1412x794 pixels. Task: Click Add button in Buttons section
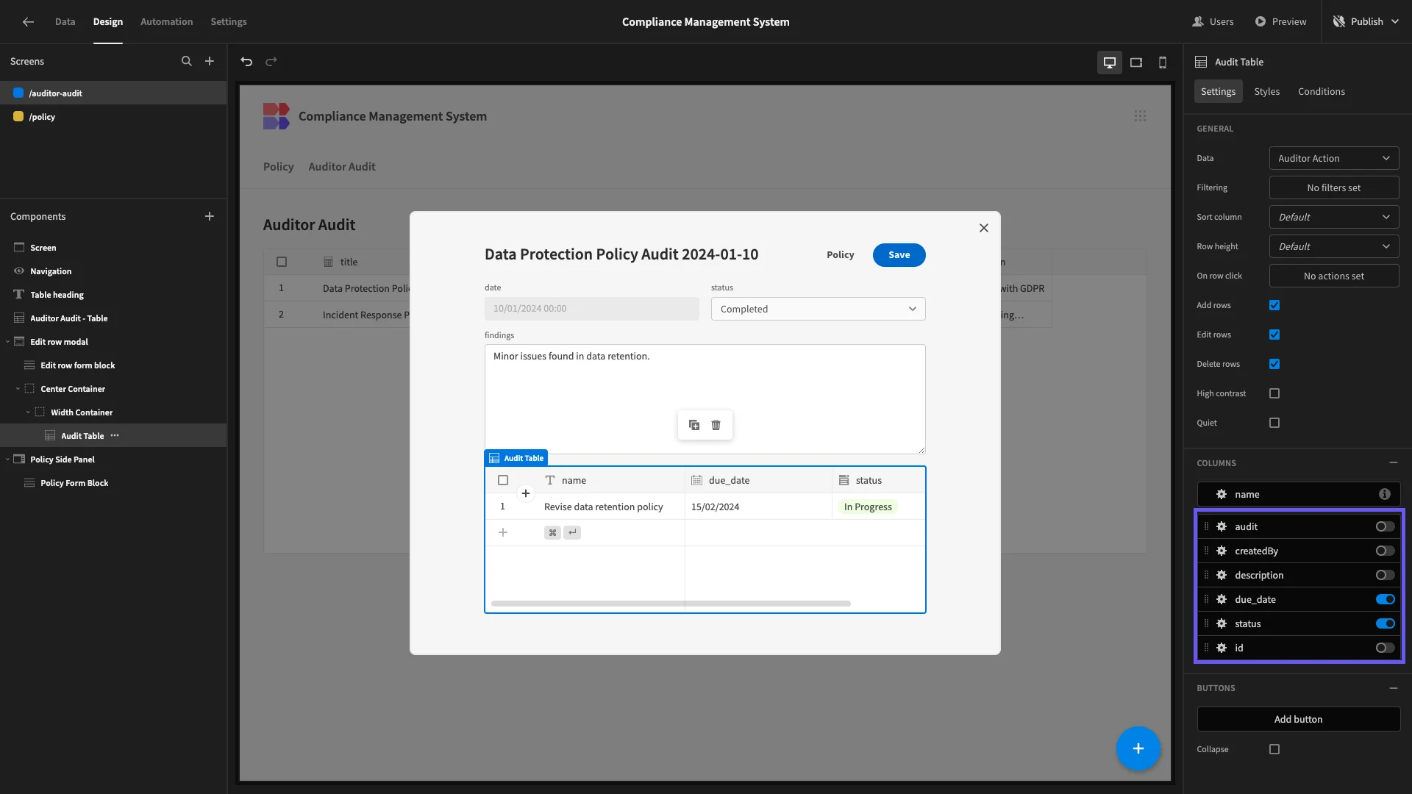coord(1299,719)
